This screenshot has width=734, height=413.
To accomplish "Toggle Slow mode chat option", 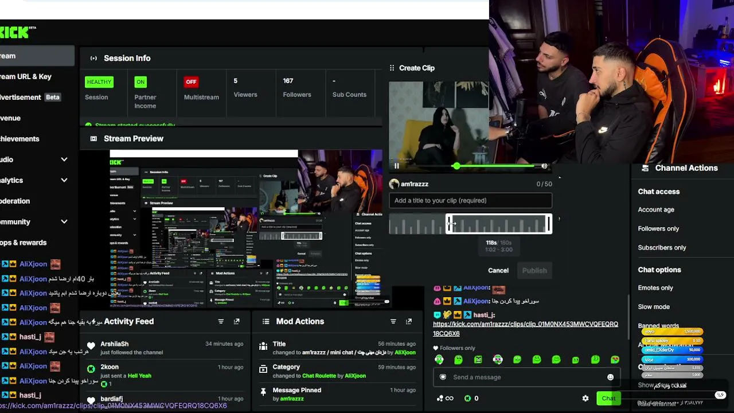I will pyautogui.click(x=654, y=307).
